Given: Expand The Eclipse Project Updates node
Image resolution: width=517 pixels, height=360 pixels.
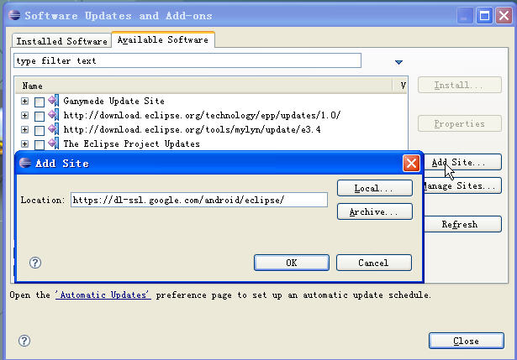Looking at the screenshot, I should point(24,143).
